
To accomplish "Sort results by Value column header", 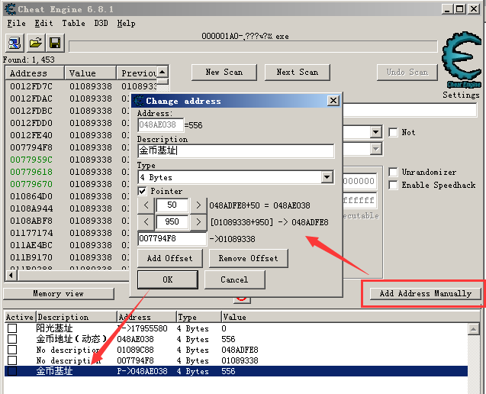I will tap(90, 73).
